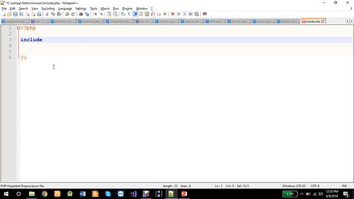Click the Save All toolbar icon
Viewport: 354px width, 199px height.
[21, 14]
